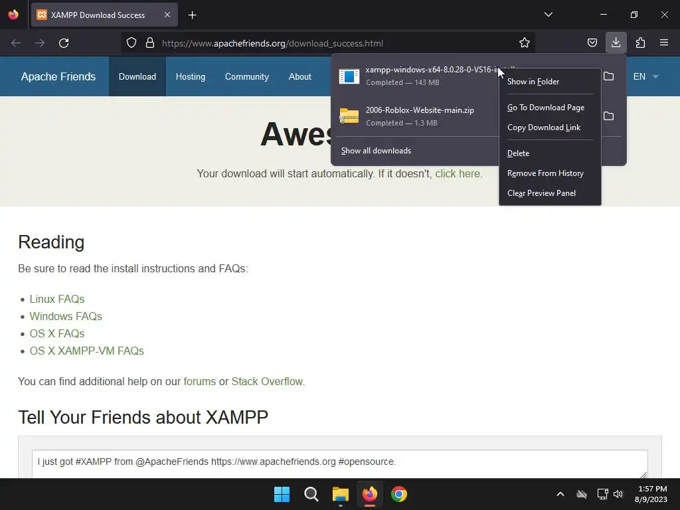Open the volume speaker tray icon
The height and width of the screenshot is (510, 680).
(x=618, y=494)
